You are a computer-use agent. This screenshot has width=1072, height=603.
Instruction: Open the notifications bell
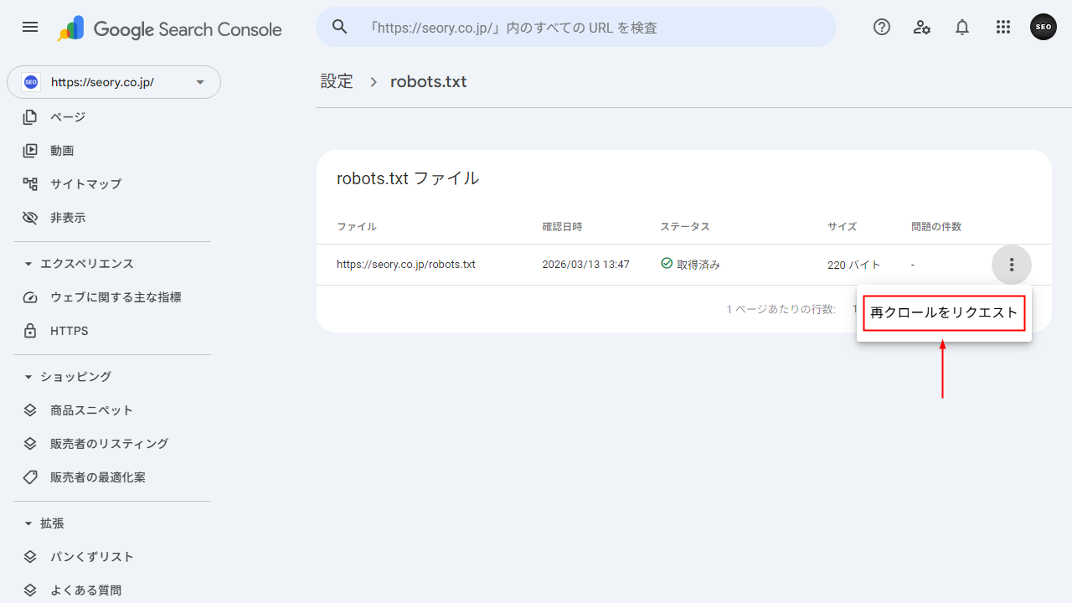961,27
